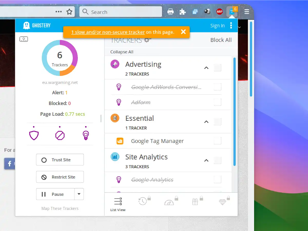Image resolution: width=308 pixels, height=231 pixels.
Task: Click the Site Analytics category icon
Action: click(x=115, y=157)
